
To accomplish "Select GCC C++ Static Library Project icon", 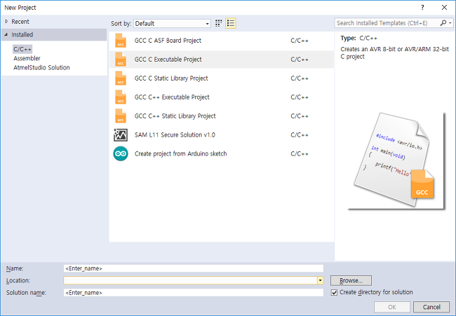I will click(121, 116).
